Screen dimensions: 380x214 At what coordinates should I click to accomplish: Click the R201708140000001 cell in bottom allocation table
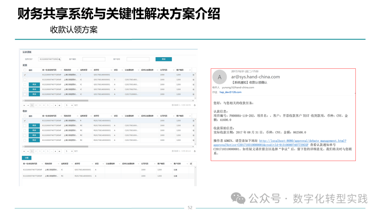pos(83,176)
